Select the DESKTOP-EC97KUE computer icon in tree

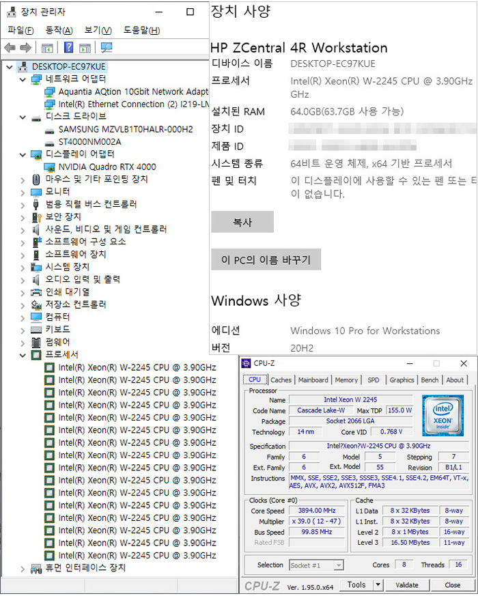pos(23,67)
